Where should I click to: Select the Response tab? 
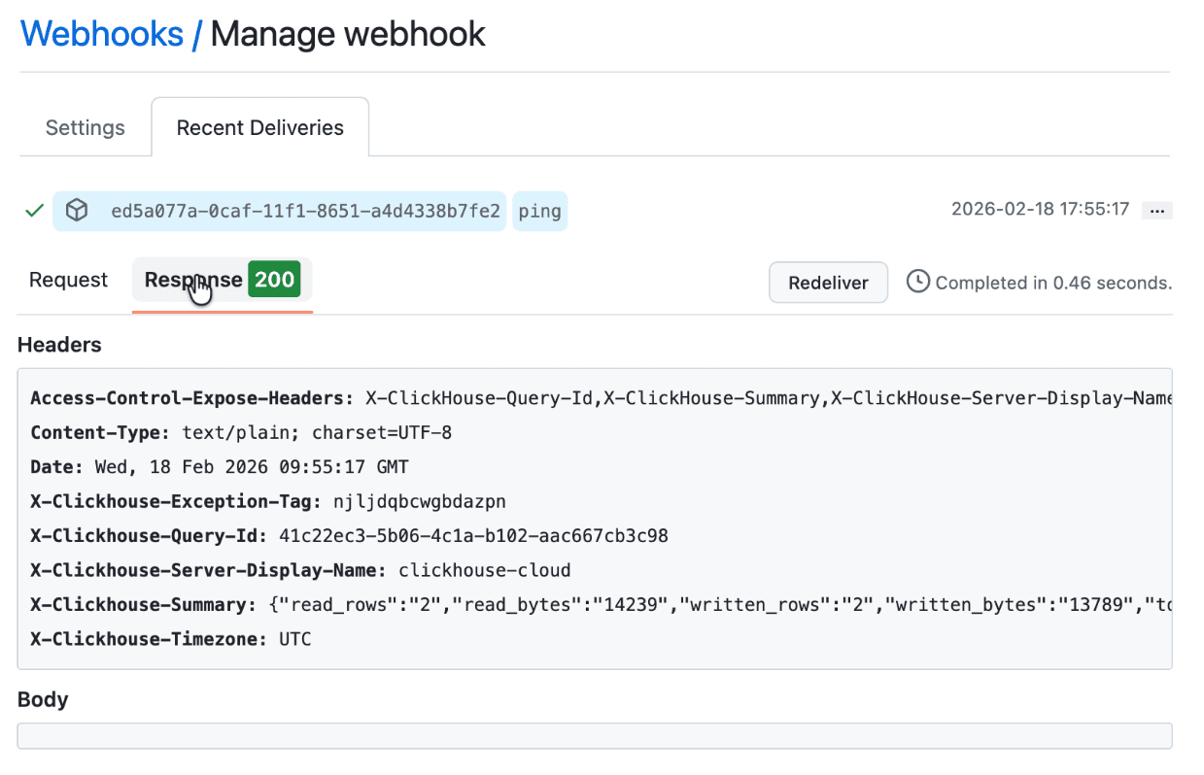pyautogui.click(x=193, y=281)
